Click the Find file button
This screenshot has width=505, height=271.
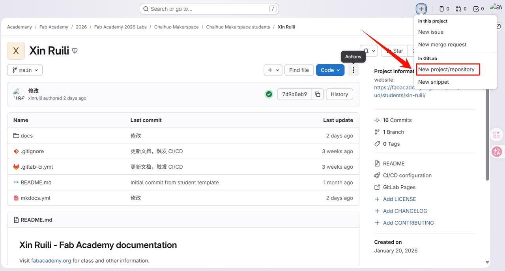tap(299, 70)
